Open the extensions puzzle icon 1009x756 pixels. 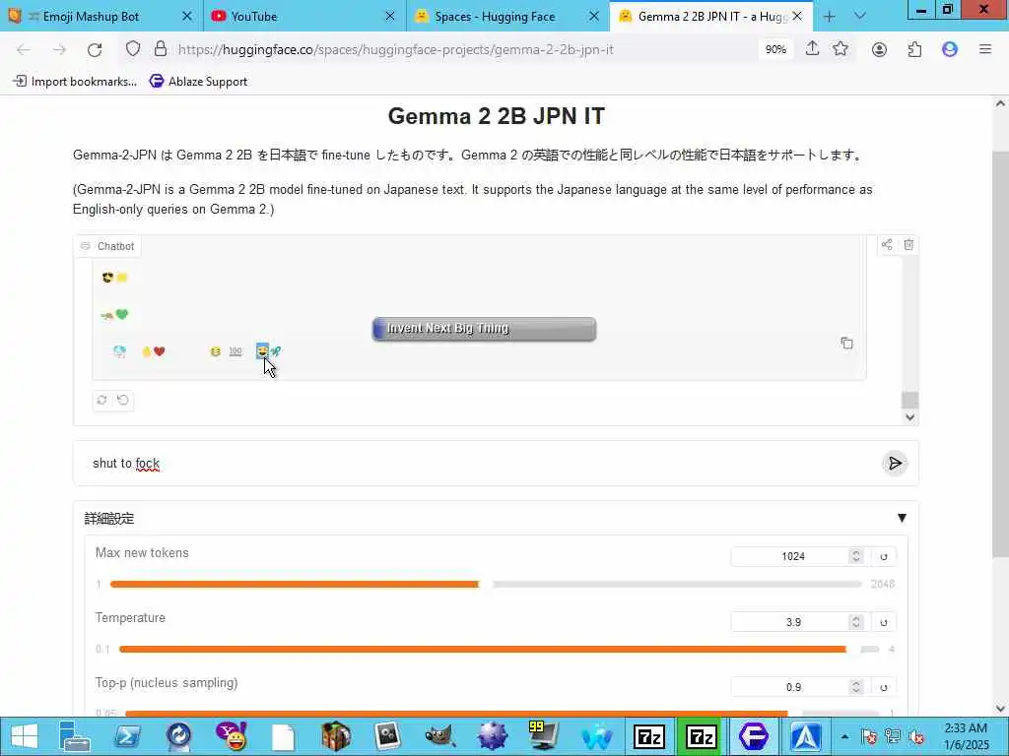point(914,49)
